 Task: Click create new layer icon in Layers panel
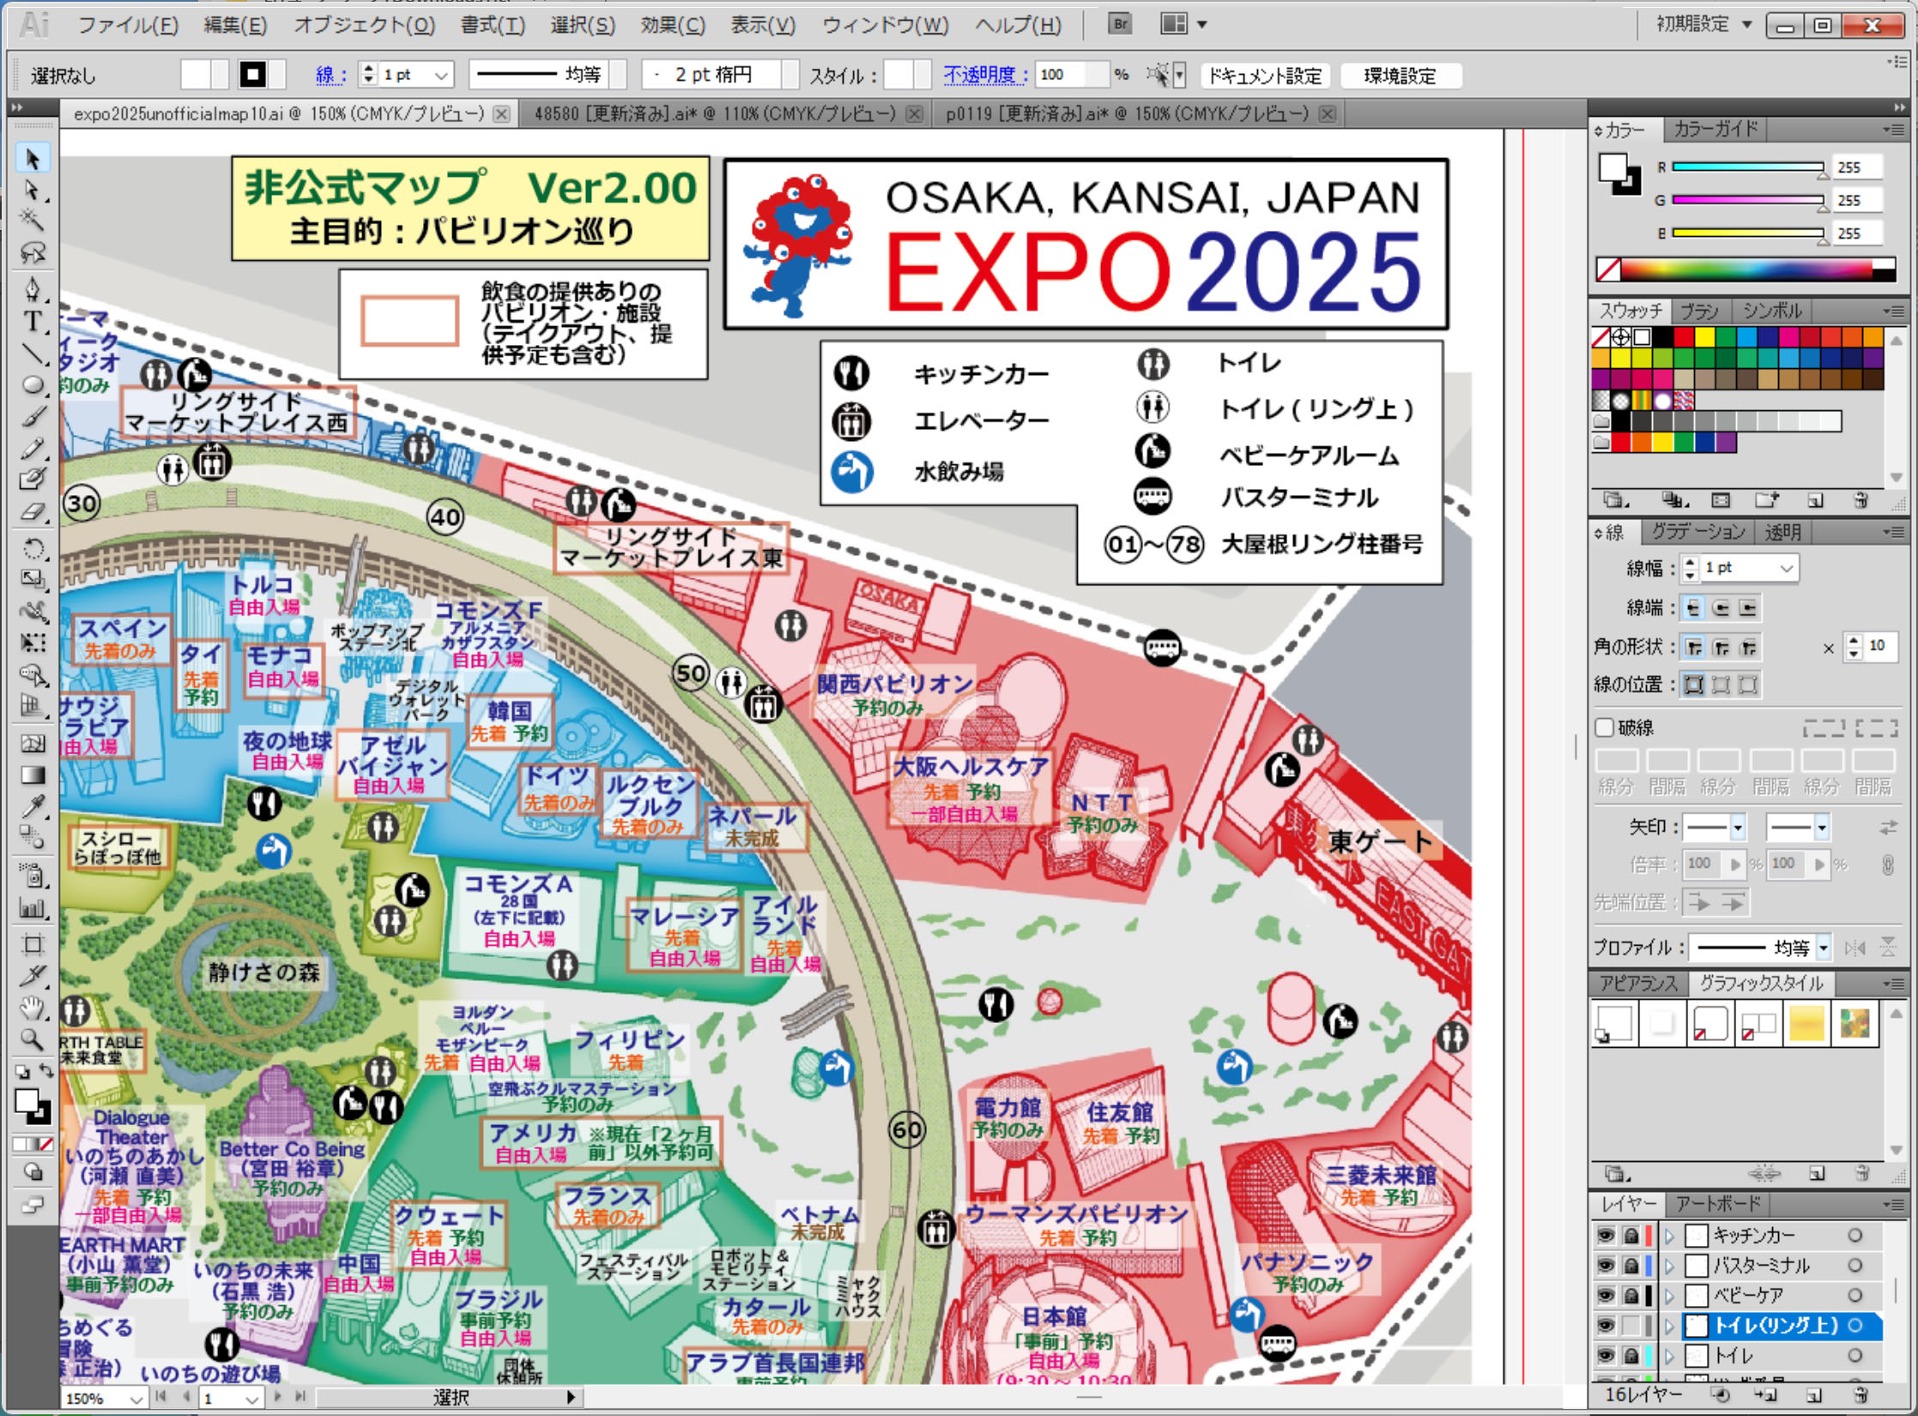[1813, 1395]
